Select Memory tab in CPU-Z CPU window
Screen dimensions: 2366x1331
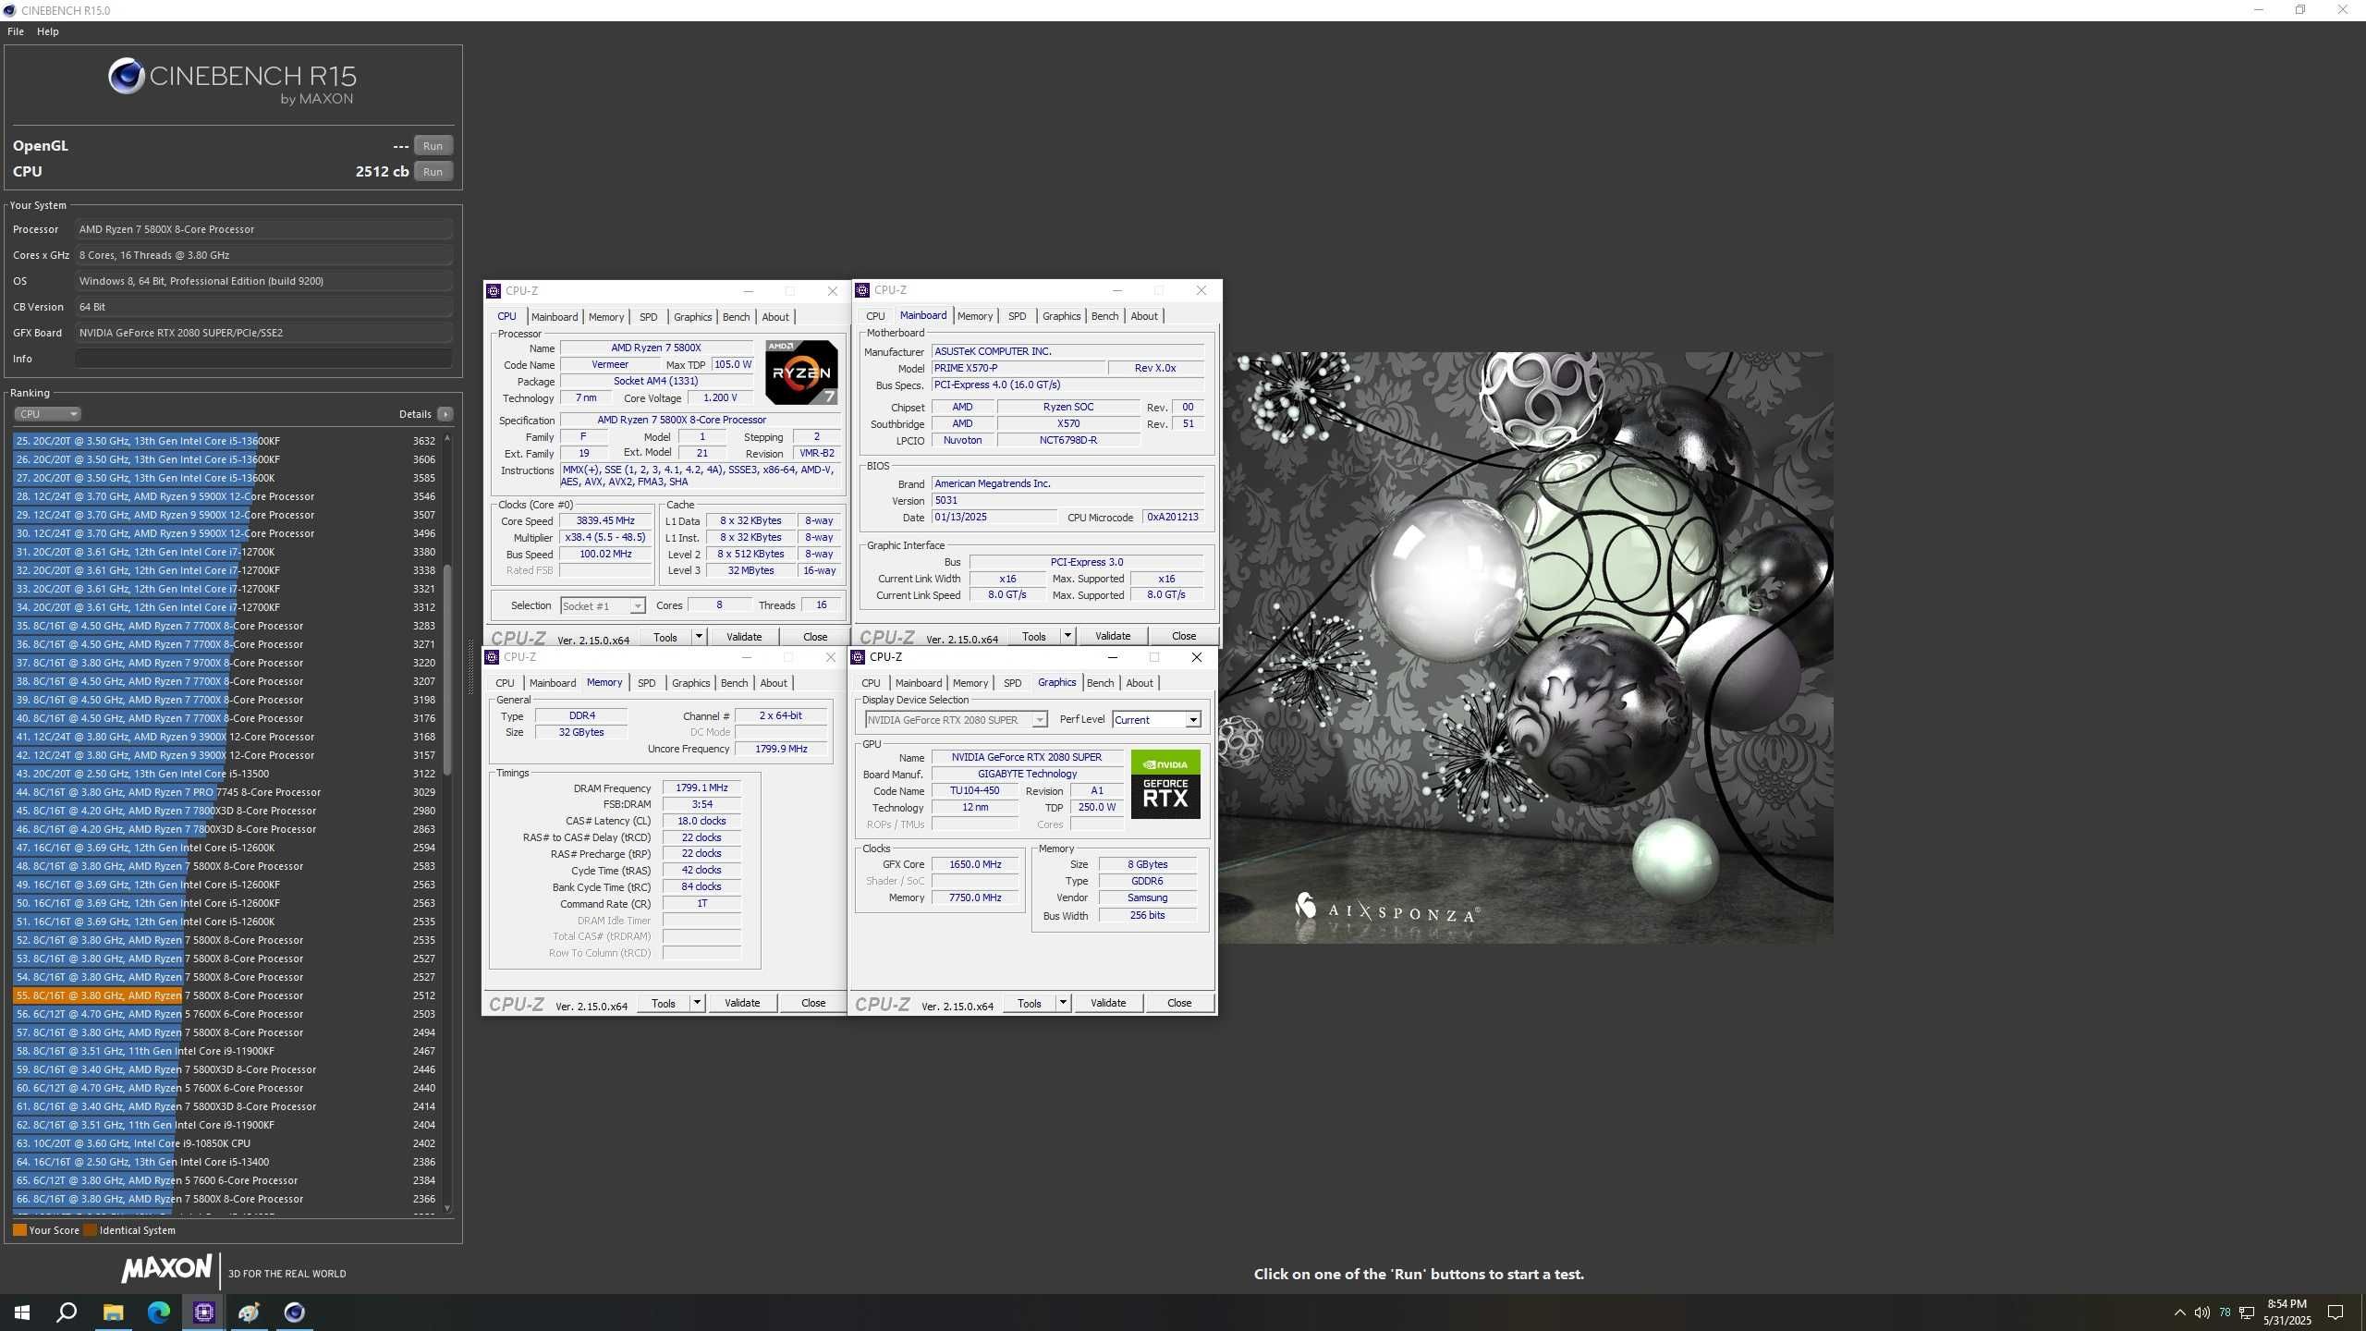click(x=606, y=317)
